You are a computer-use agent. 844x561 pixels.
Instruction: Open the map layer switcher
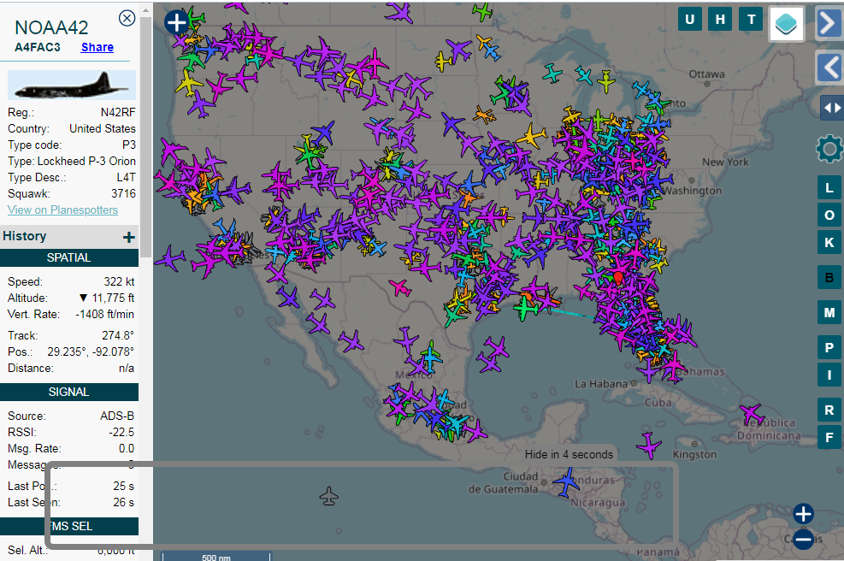coord(787,24)
